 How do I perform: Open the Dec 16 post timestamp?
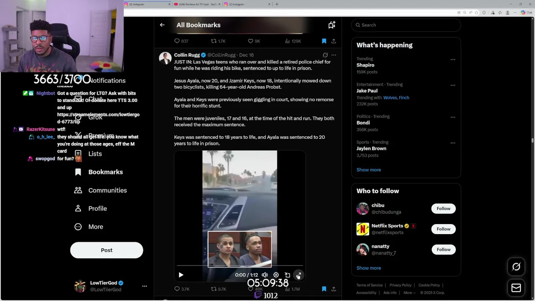click(x=246, y=55)
